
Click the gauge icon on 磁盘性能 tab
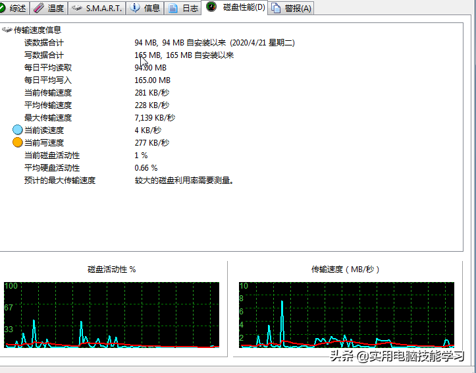click(211, 7)
